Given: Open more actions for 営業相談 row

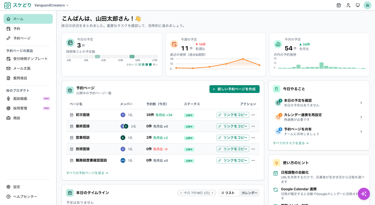Looking at the screenshot, I should [x=253, y=138].
